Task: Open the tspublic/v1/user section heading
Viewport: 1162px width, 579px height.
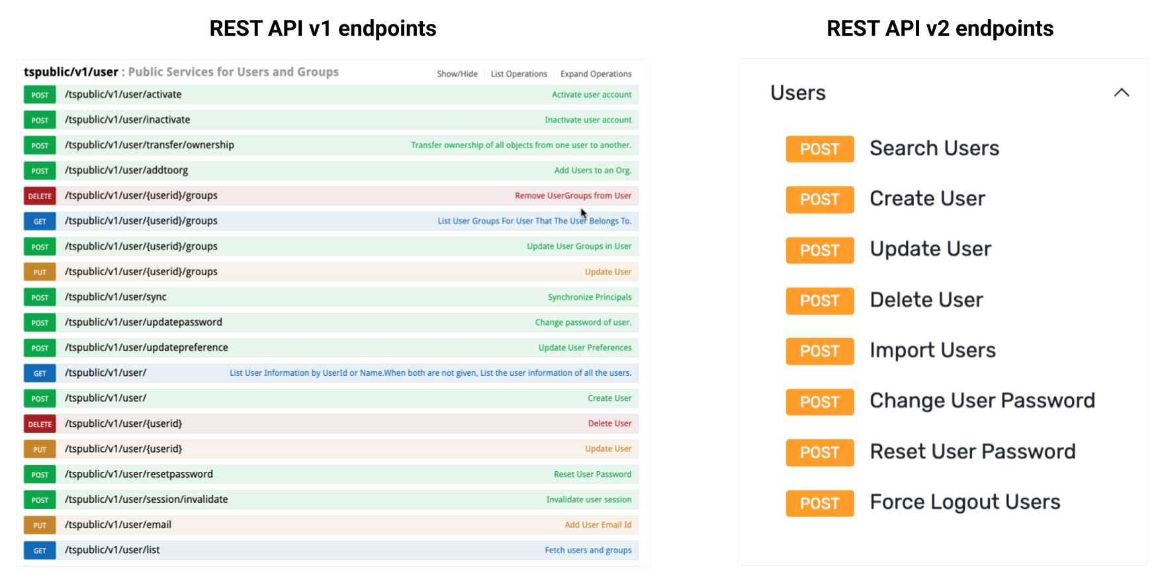Action: [71, 72]
